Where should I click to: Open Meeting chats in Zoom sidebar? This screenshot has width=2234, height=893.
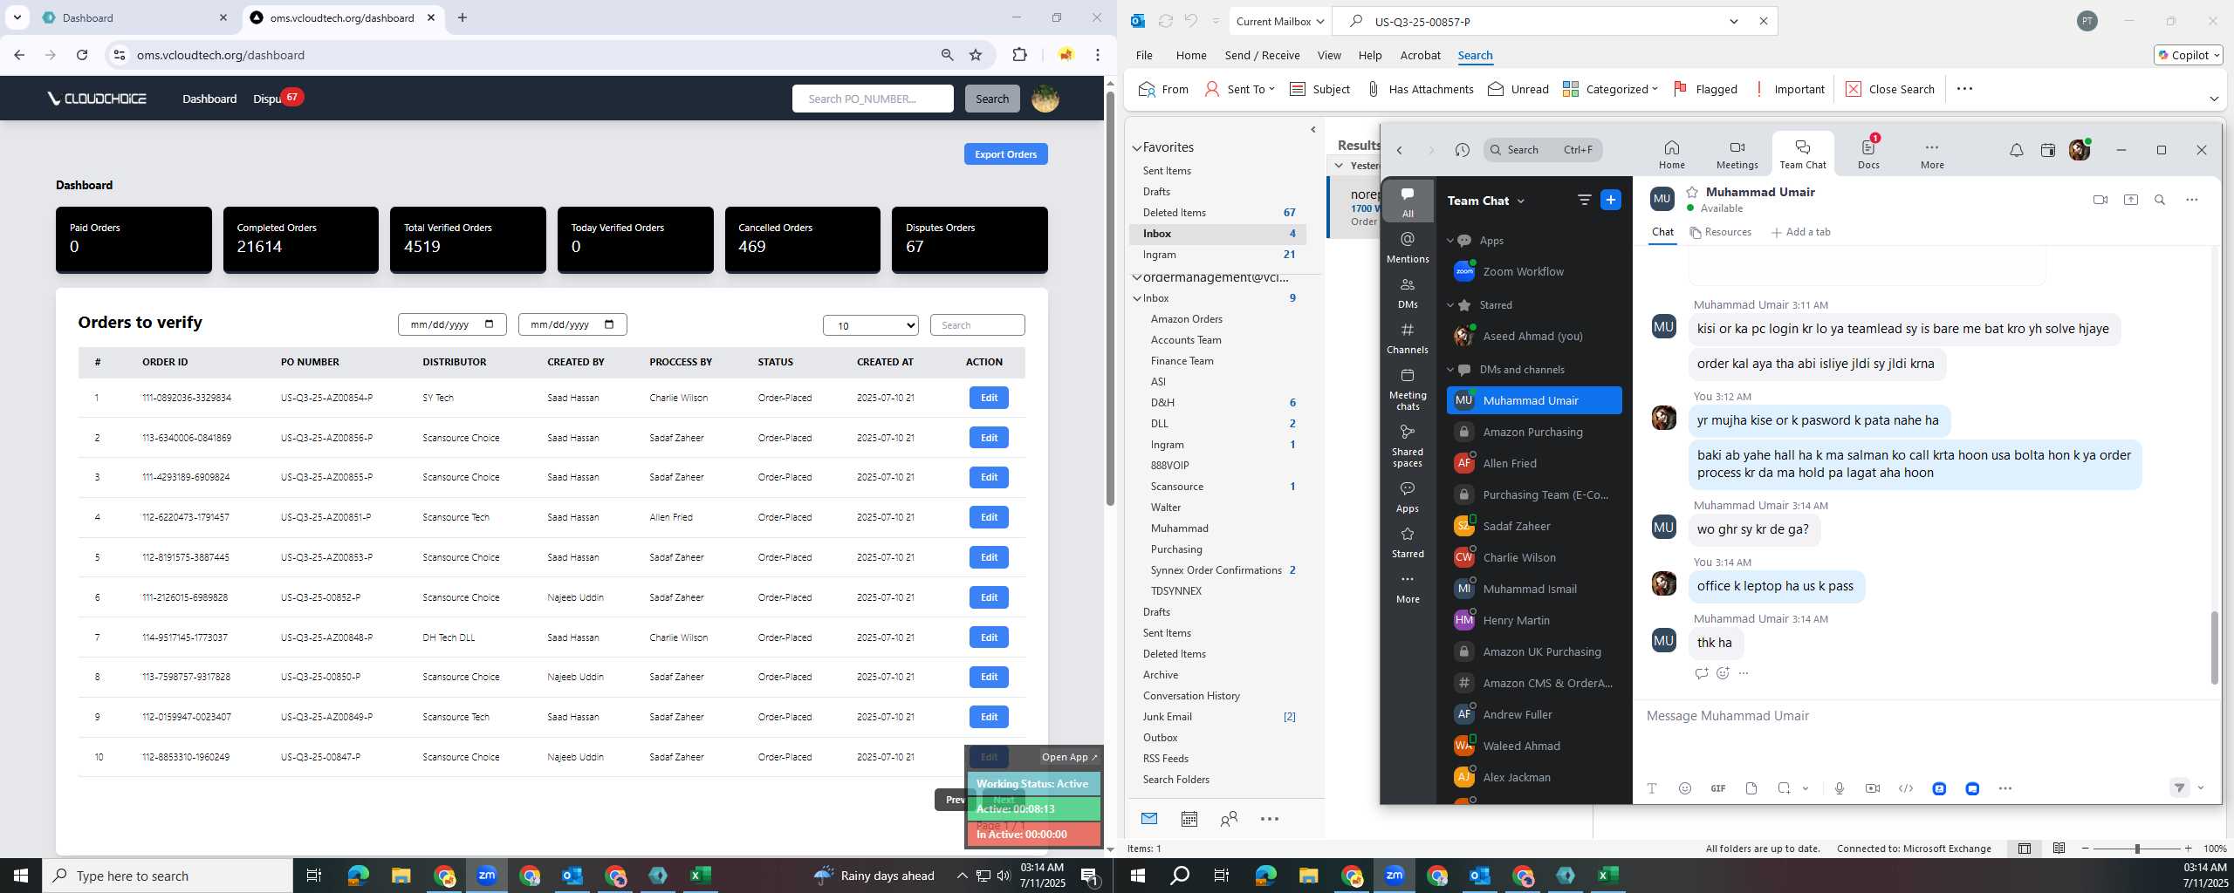pyautogui.click(x=1408, y=389)
